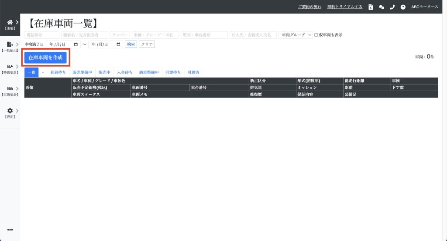Focus the 電話番号 input field
Viewport: 447px width, 241px height.
42,35
